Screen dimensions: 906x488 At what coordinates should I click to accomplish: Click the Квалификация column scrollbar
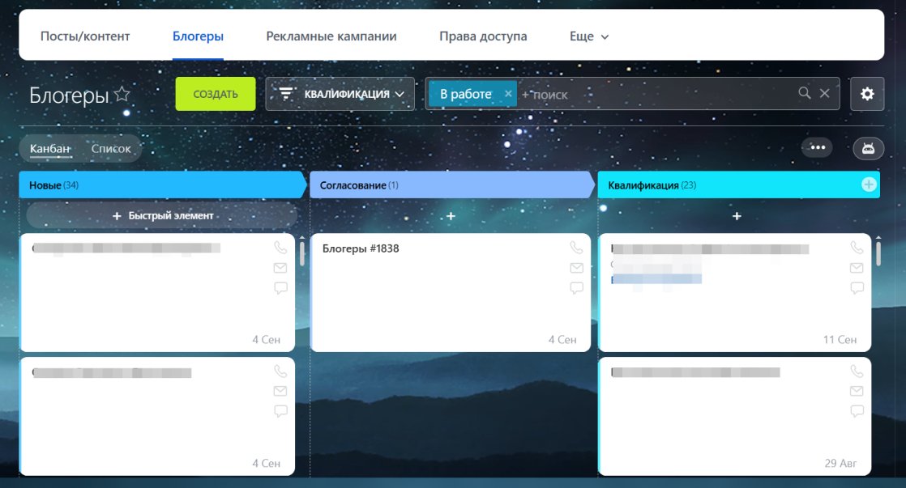tap(878, 253)
